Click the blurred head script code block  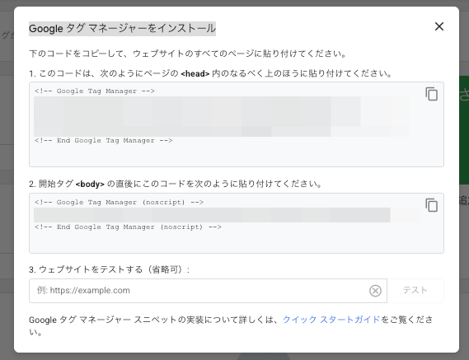222,116
